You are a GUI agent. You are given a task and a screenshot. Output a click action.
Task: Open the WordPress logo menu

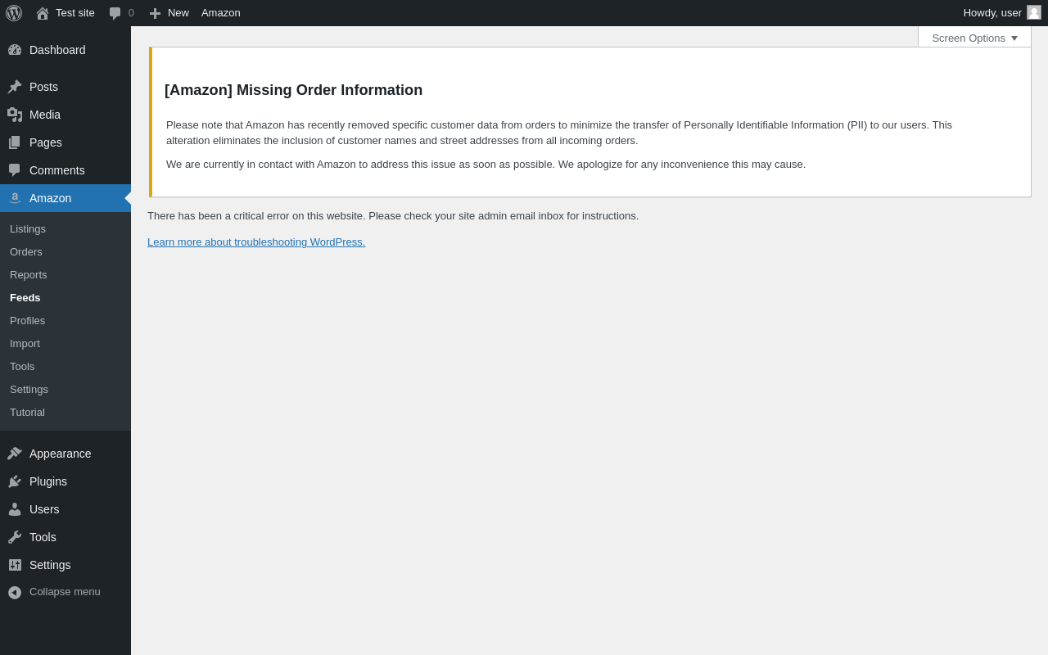pyautogui.click(x=14, y=13)
